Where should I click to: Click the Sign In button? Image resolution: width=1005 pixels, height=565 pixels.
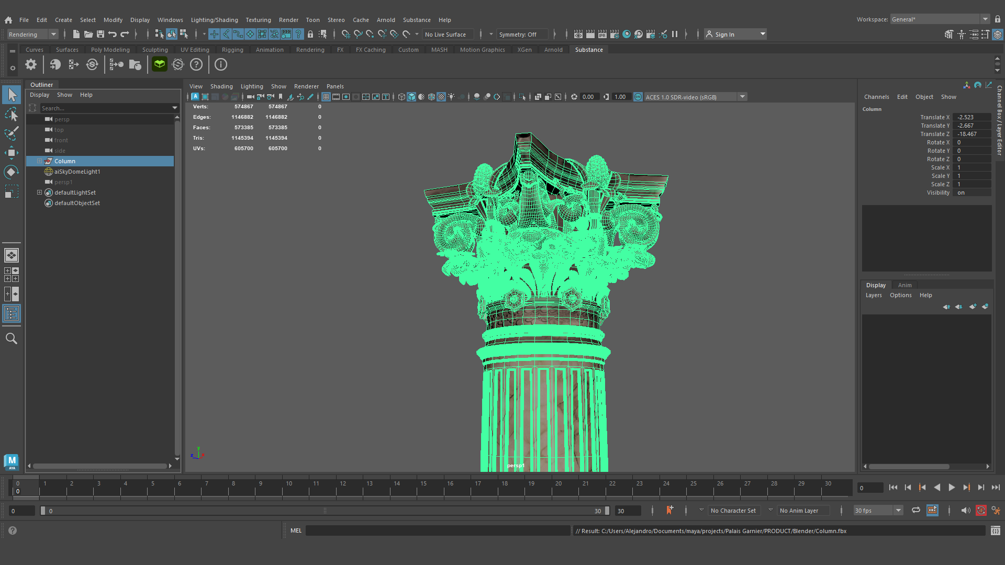point(724,34)
